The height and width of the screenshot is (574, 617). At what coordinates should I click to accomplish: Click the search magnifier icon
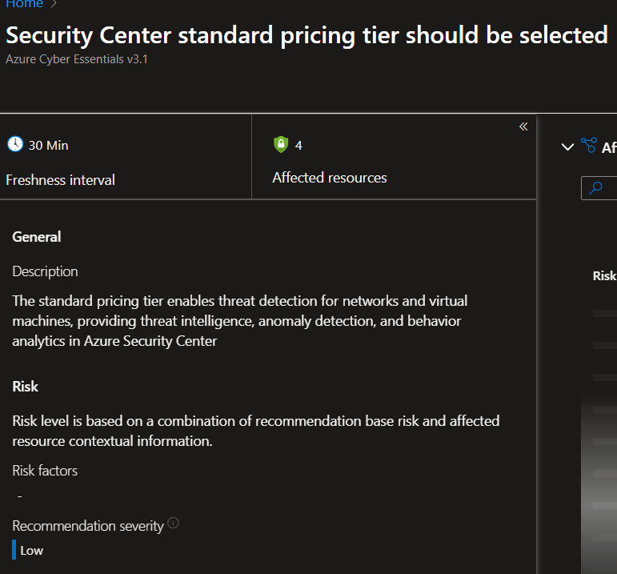(x=595, y=188)
